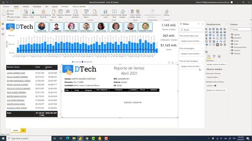Switch to the Ayuda ribbon tab
The height and width of the screenshot is (141, 252).
(55, 7)
